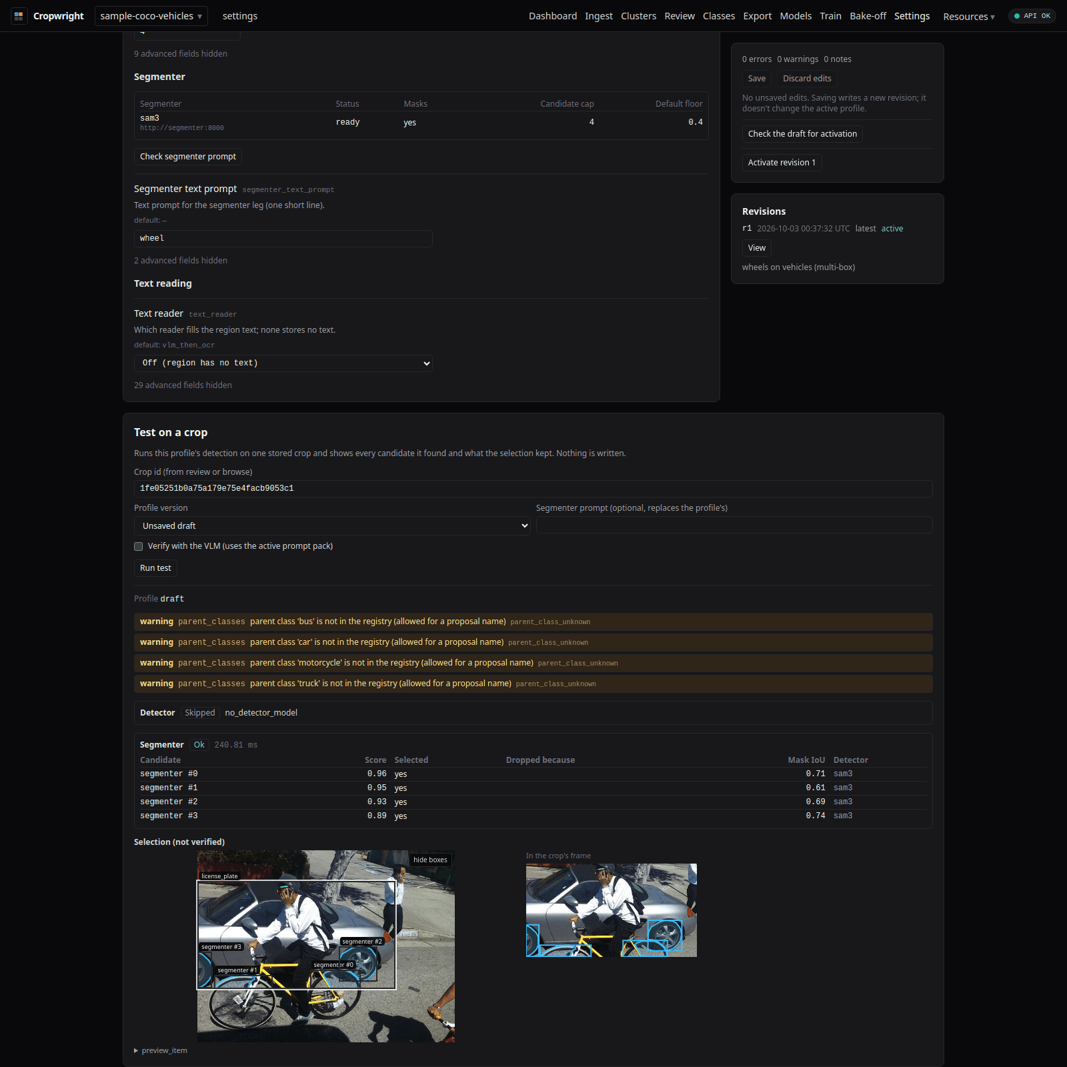The width and height of the screenshot is (1067, 1067).
Task: Navigate to Models
Action: [x=796, y=16]
